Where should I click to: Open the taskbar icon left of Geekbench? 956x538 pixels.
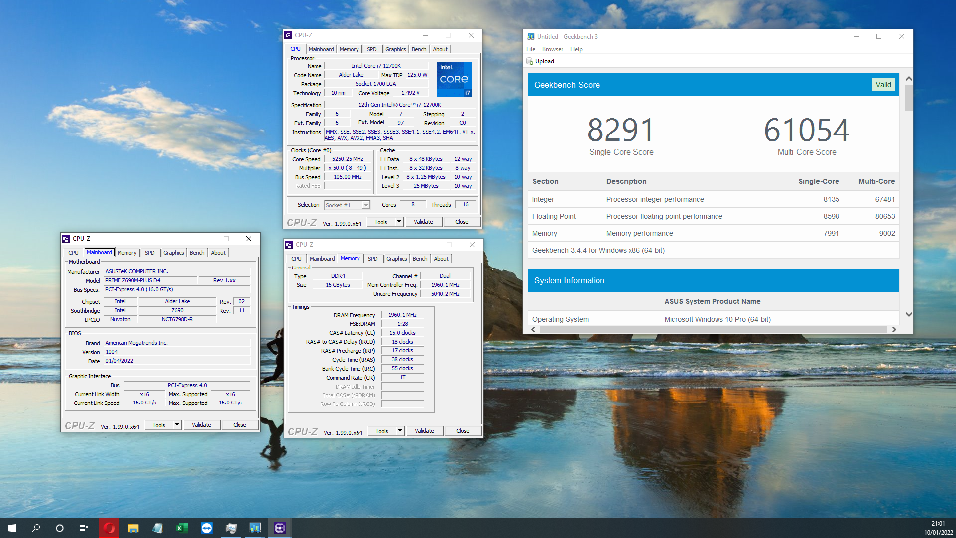pos(231,528)
